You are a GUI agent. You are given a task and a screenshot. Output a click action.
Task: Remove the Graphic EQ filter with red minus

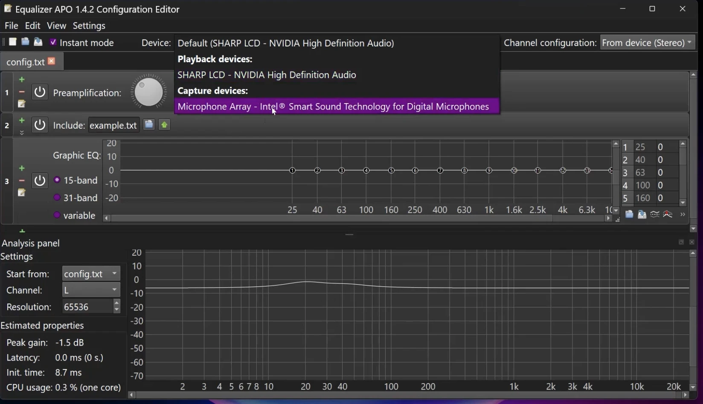tap(22, 181)
